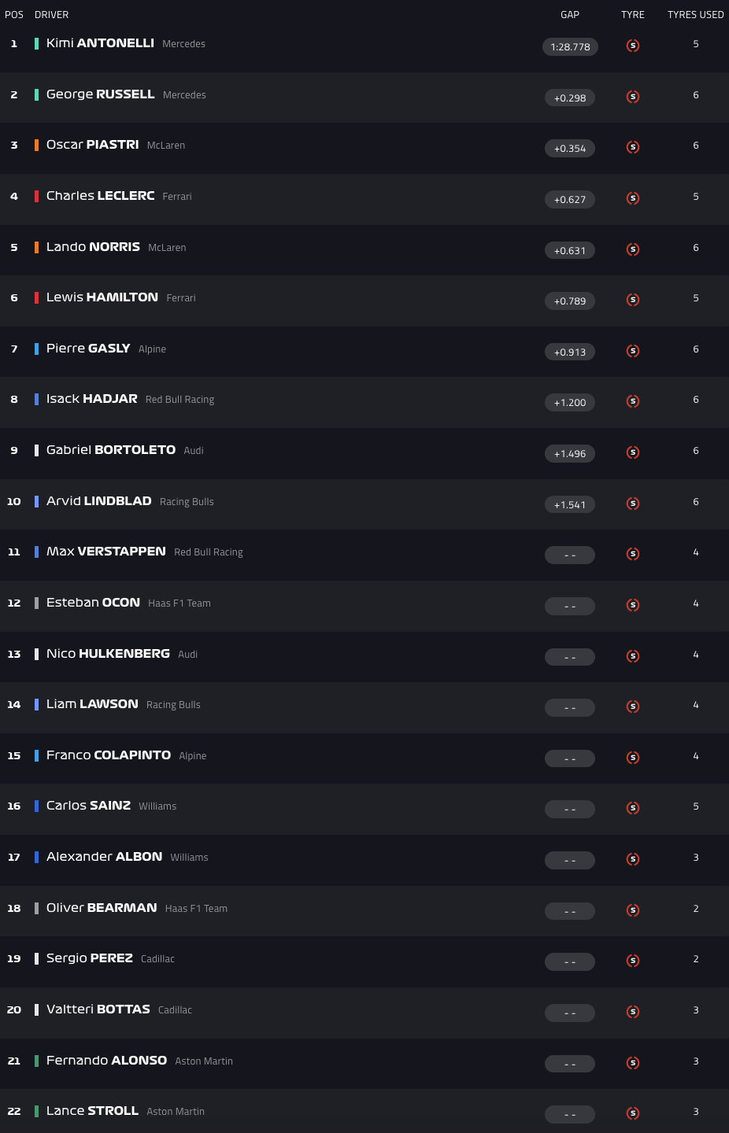Click the orange McLaren bar beside Norris

click(x=36, y=247)
